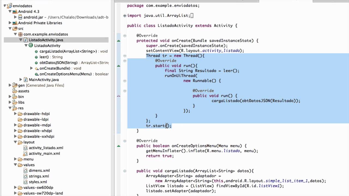Fold the new Runnable() block

coord(125,81)
